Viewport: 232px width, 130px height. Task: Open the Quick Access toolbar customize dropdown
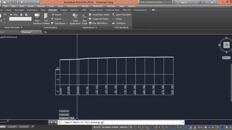pyautogui.click(x=38, y=2)
